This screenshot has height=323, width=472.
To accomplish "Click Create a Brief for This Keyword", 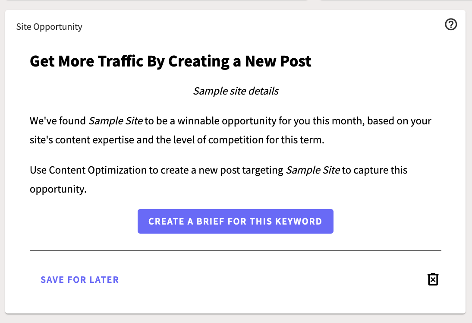I will tap(236, 221).
